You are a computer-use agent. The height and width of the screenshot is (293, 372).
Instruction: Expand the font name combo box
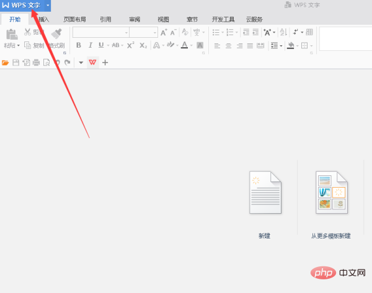[125, 32]
